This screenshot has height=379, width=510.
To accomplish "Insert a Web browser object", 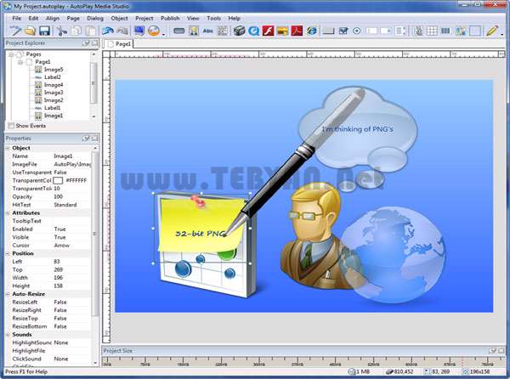I will (x=312, y=31).
